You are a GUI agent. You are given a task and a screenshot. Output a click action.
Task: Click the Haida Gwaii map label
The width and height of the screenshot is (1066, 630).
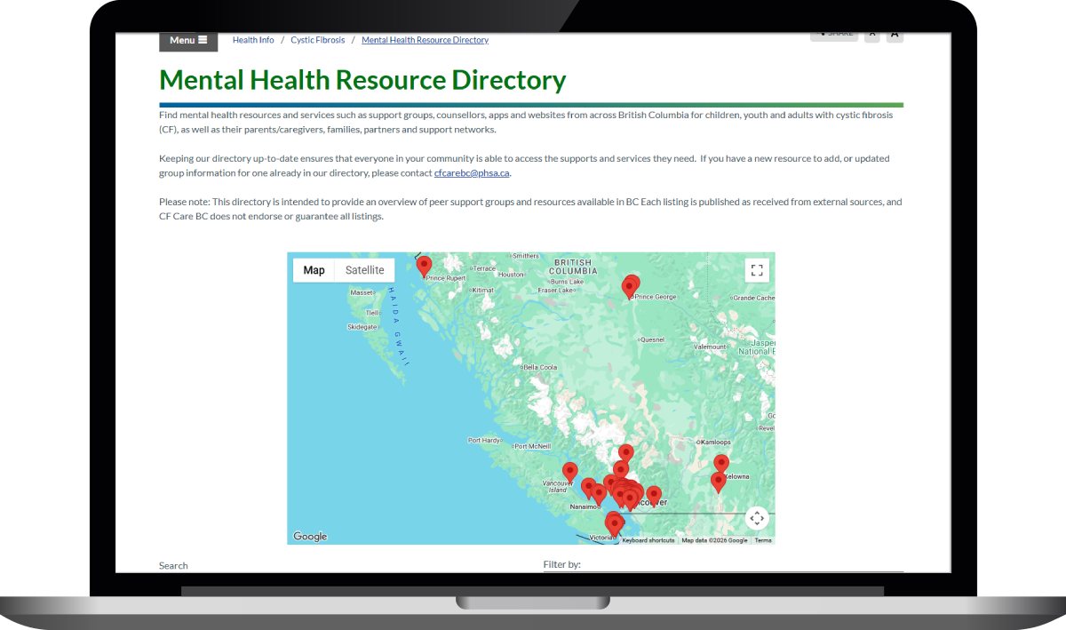[x=399, y=326]
